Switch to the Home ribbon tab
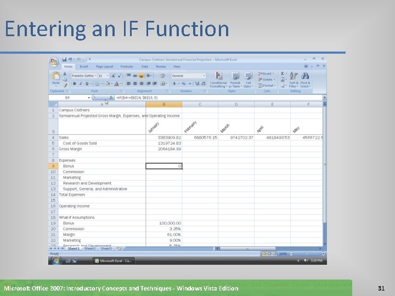This screenshot has width=395, height=296. [x=68, y=66]
